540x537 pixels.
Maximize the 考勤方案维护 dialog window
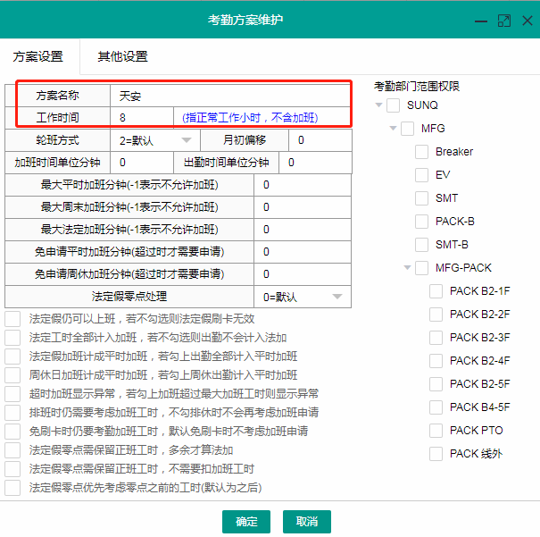click(x=503, y=20)
